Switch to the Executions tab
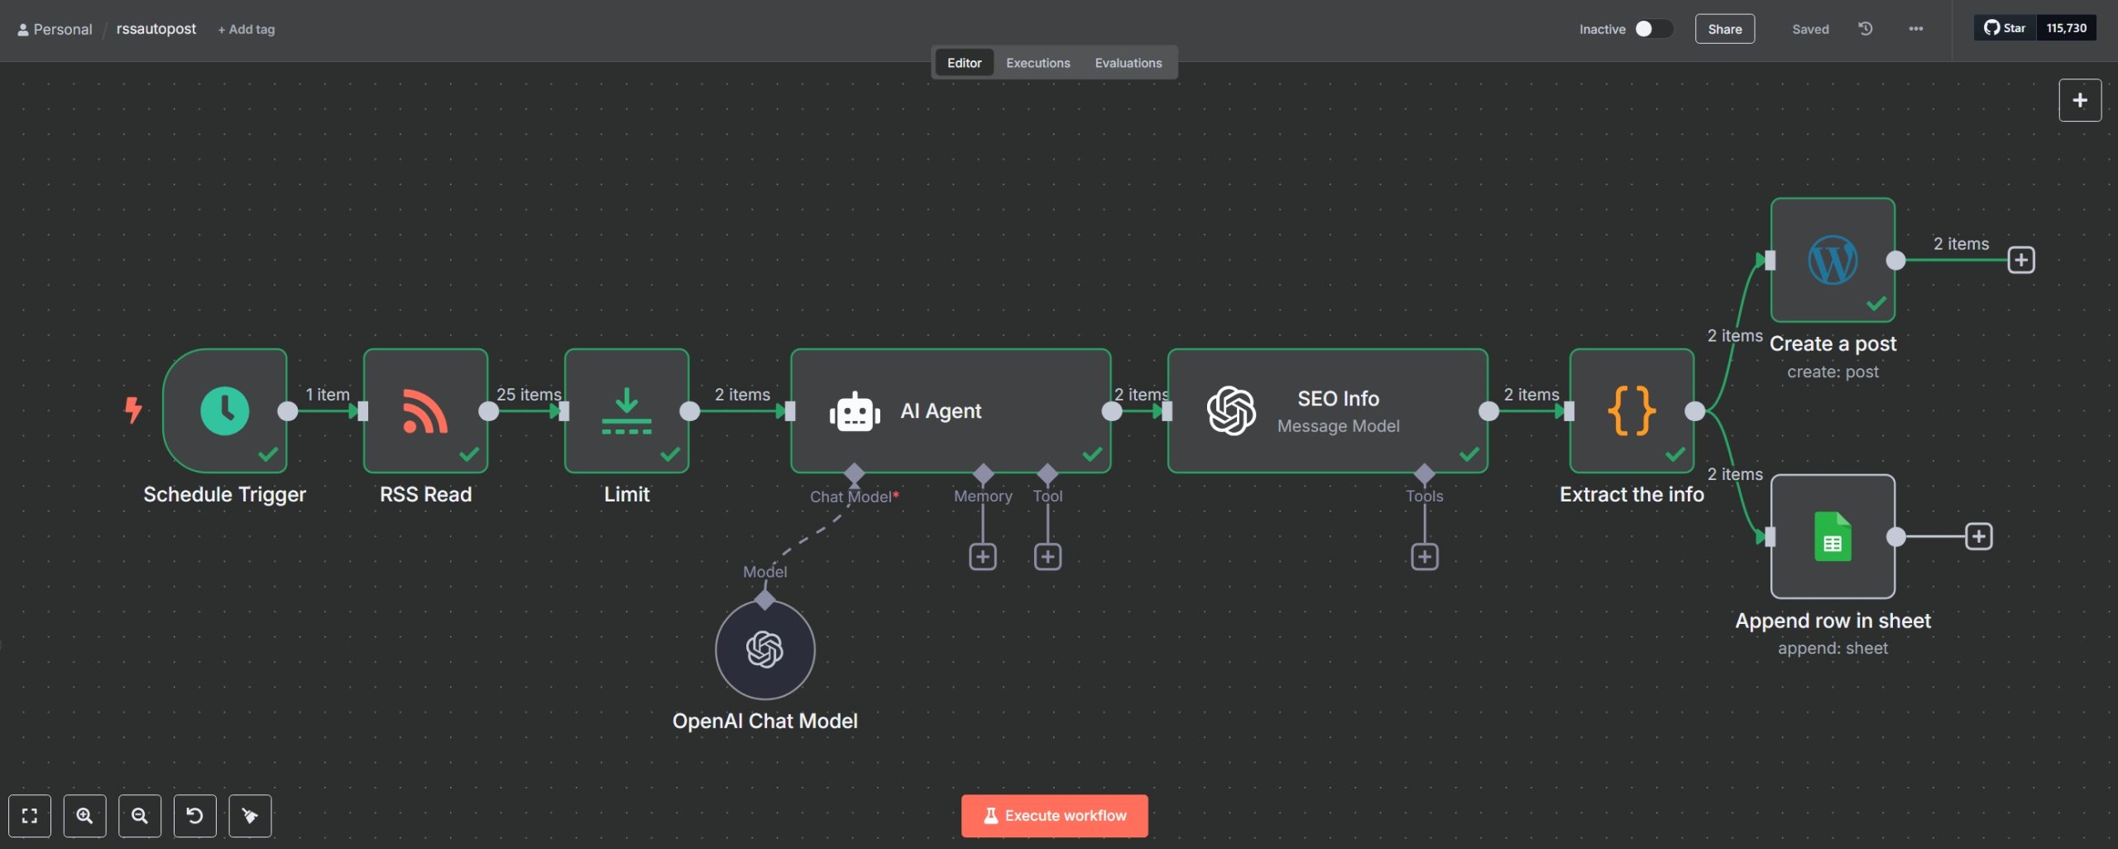 [1037, 63]
